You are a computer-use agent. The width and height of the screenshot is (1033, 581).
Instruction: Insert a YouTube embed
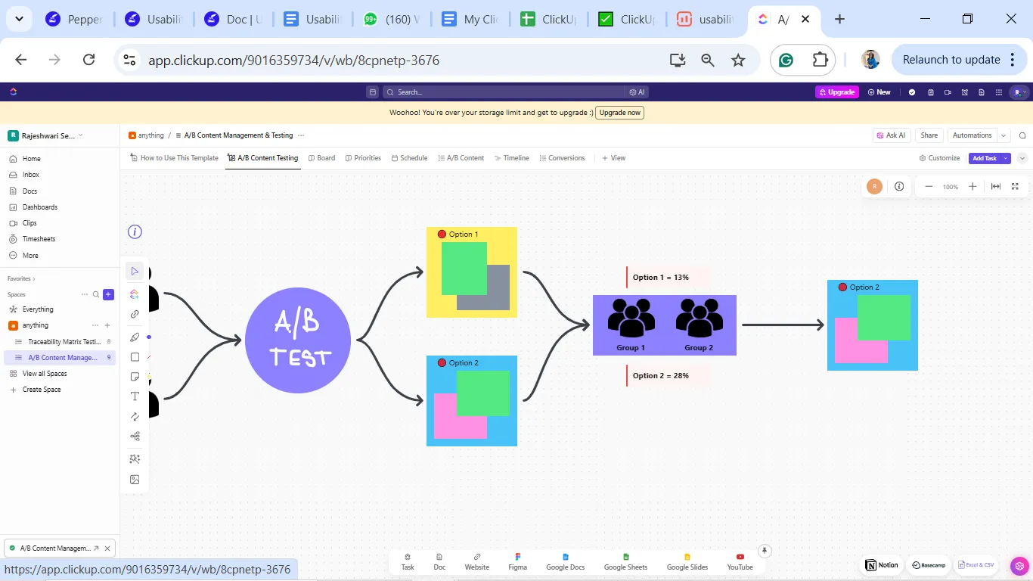tap(740, 562)
